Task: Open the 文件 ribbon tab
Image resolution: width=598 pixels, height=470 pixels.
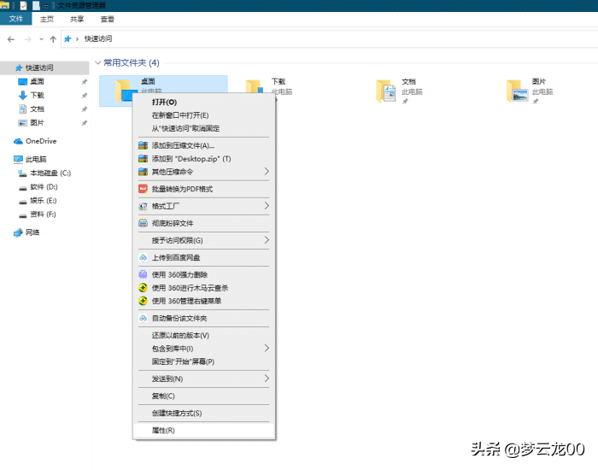Action: 15,19
